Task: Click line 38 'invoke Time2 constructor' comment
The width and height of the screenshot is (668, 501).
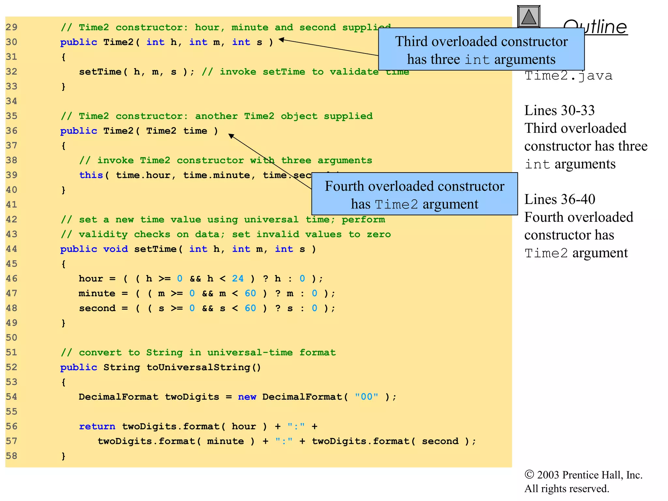Action: tap(226, 160)
